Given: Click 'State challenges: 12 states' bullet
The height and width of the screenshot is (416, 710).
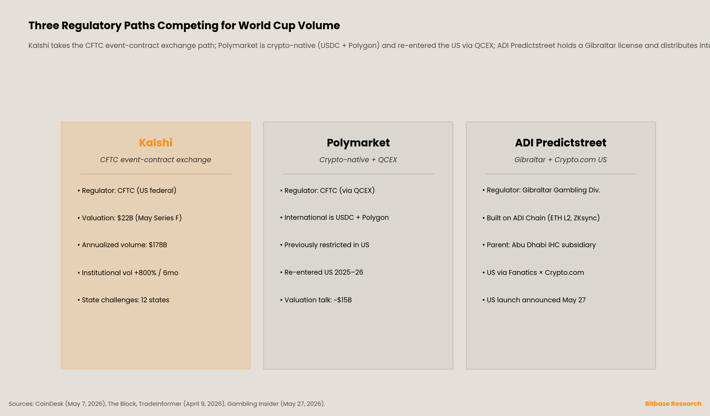Looking at the screenshot, I should click(x=123, y=300).
